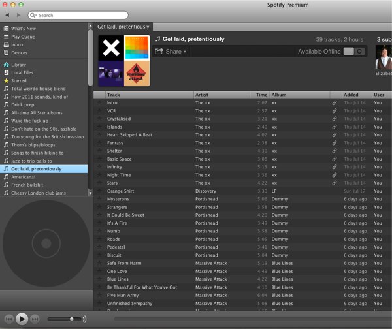Click into the Search field

(x=78, y=15)
